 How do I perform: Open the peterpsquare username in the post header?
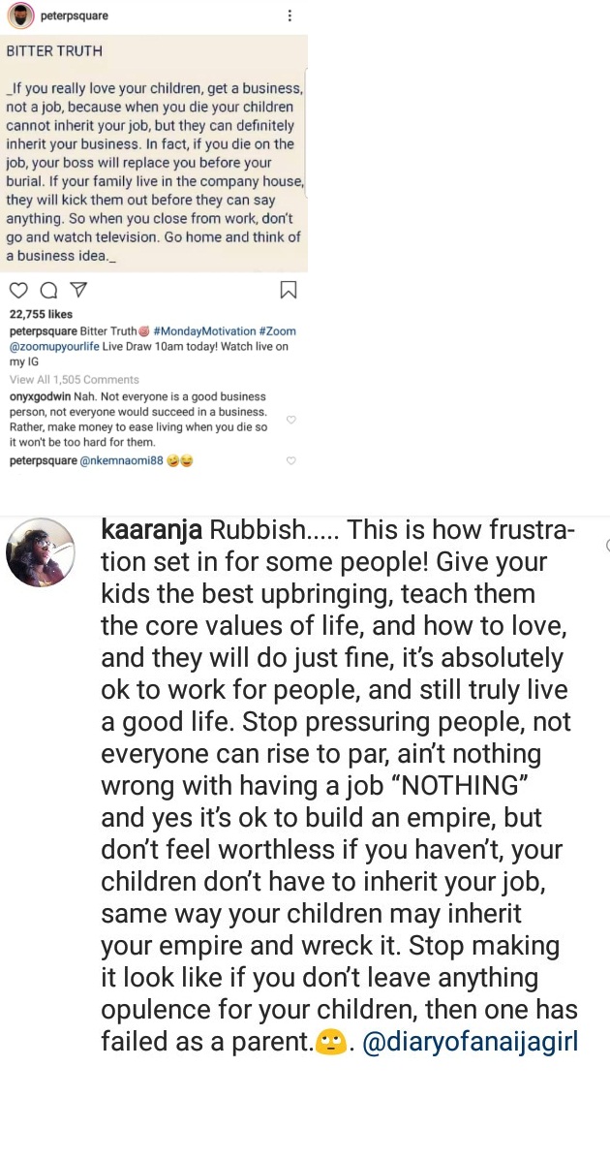coord(75,17)
